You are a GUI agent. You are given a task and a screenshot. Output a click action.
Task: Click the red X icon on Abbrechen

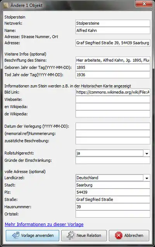[119, 235]
